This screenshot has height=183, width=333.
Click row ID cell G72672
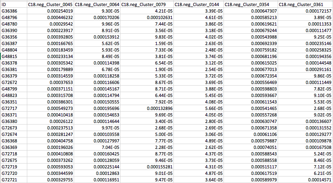14,82
